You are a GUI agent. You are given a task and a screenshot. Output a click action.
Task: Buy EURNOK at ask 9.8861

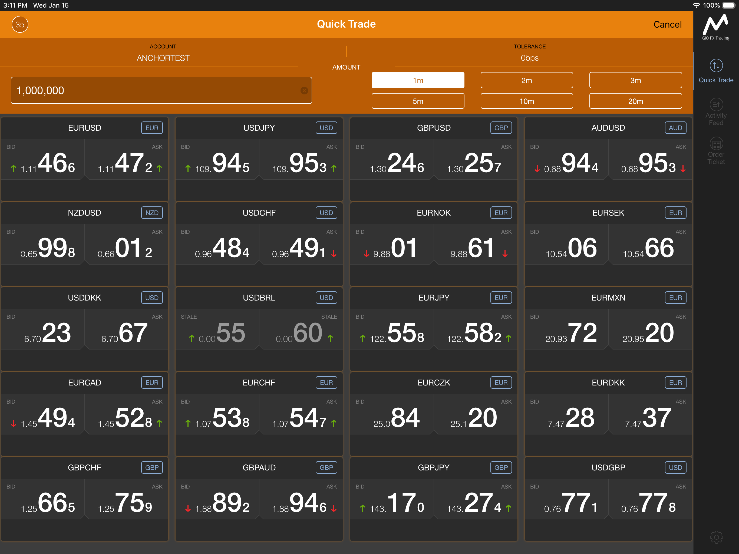(476, 244)
